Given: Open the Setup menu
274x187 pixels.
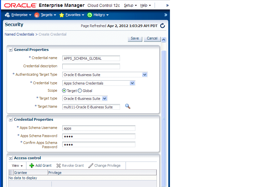Looking at the screenshot, I should (130, 6).
